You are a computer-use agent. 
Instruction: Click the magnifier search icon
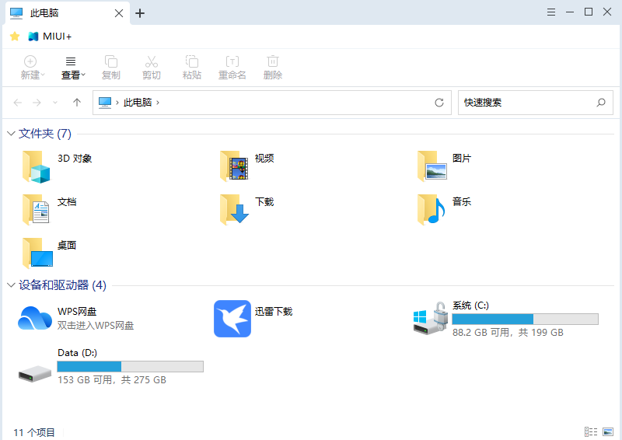pos(601,103)
